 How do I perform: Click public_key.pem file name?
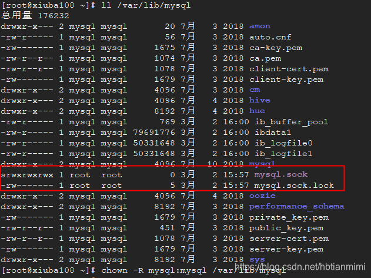coord(286,228)
